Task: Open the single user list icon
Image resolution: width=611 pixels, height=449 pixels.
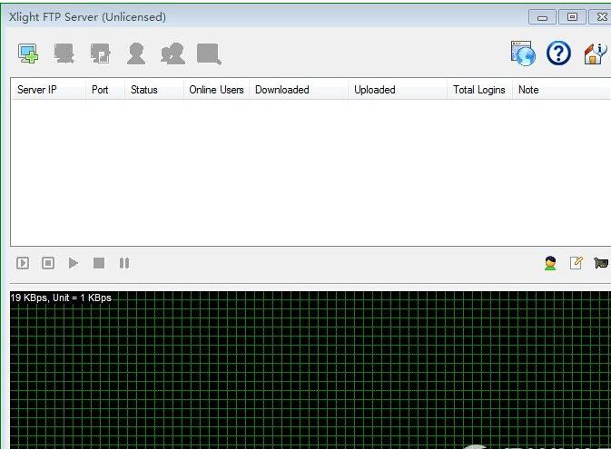Action: pyautogui.click(x=136, y=54)
